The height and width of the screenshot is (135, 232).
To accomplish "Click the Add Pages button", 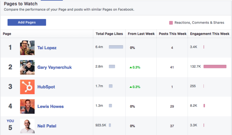I will point(27,22).
